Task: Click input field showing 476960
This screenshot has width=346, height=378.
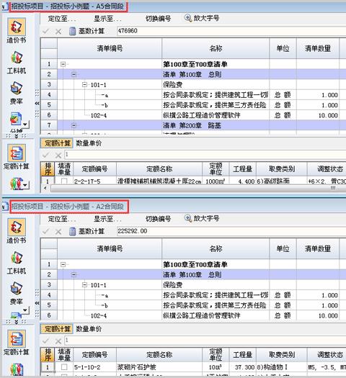Action: [231, 31]
